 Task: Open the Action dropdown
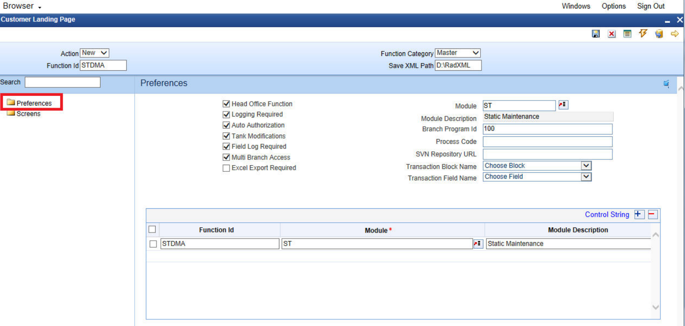(x=95, y=53)
